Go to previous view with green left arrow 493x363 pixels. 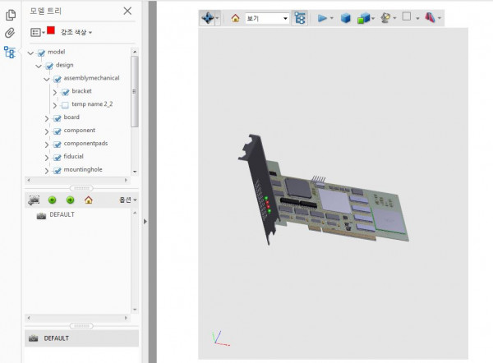point(53,200)
